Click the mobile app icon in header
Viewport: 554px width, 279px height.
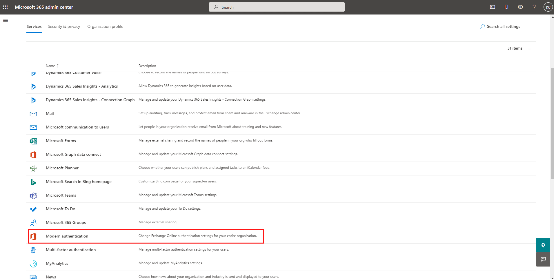coord(506,7)
